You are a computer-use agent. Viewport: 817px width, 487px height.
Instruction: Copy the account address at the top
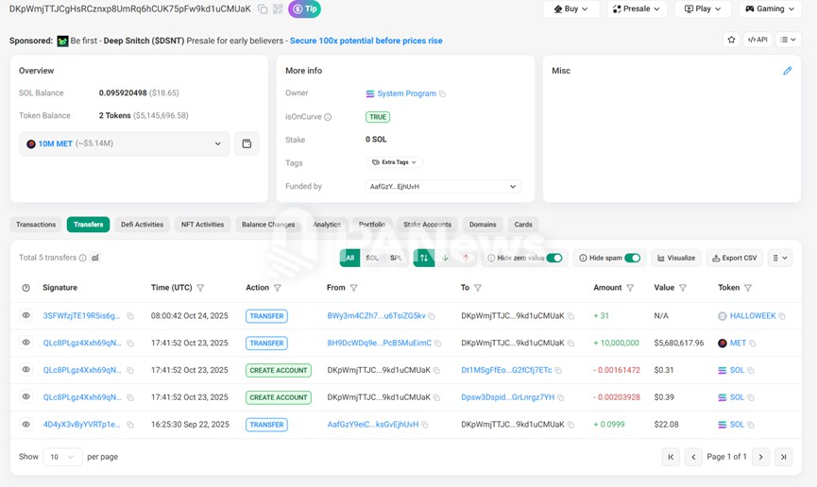(x=263, y=9)
